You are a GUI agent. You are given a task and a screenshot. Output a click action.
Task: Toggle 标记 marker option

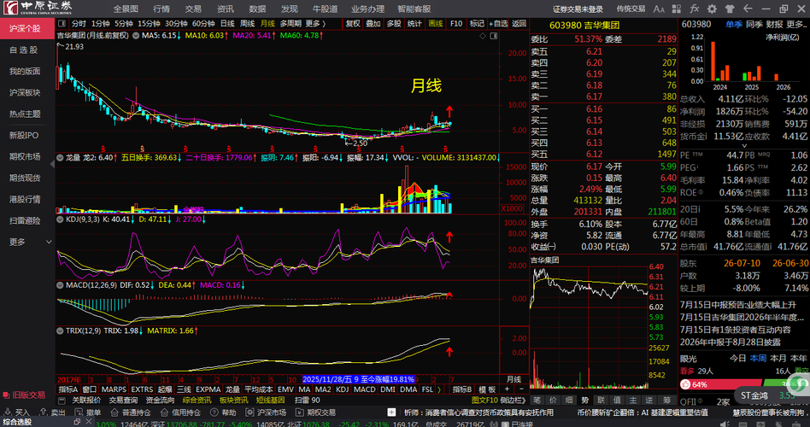click(x=477, y=24)
